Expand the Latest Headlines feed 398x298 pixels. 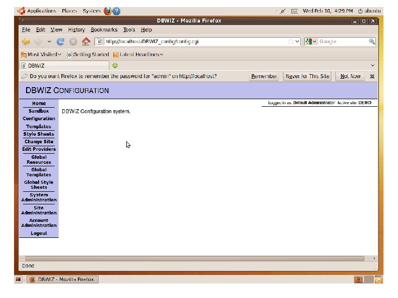138,55
